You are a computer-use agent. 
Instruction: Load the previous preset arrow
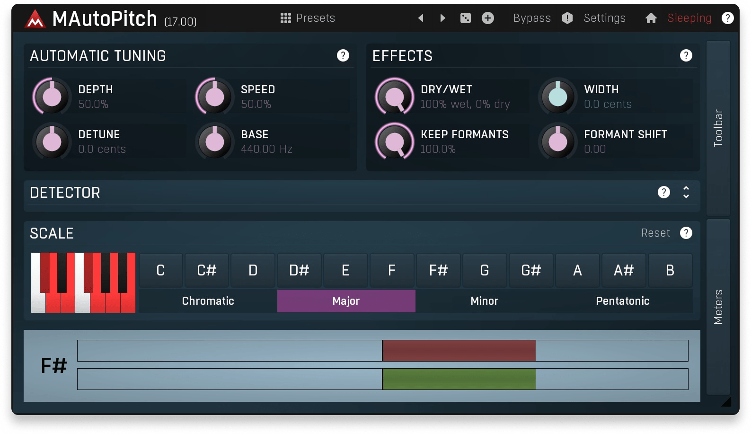(421, 18)
